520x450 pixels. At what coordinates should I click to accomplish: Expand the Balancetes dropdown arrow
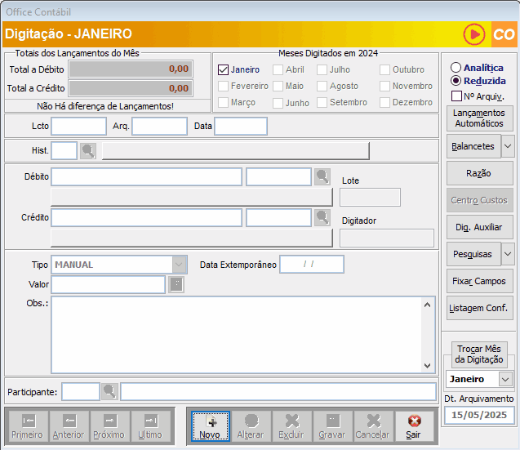pyautogui.click(x=507, y=146)
